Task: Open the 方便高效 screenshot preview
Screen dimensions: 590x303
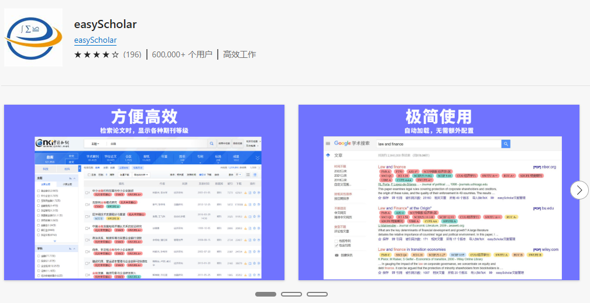Action: (144, 192)
